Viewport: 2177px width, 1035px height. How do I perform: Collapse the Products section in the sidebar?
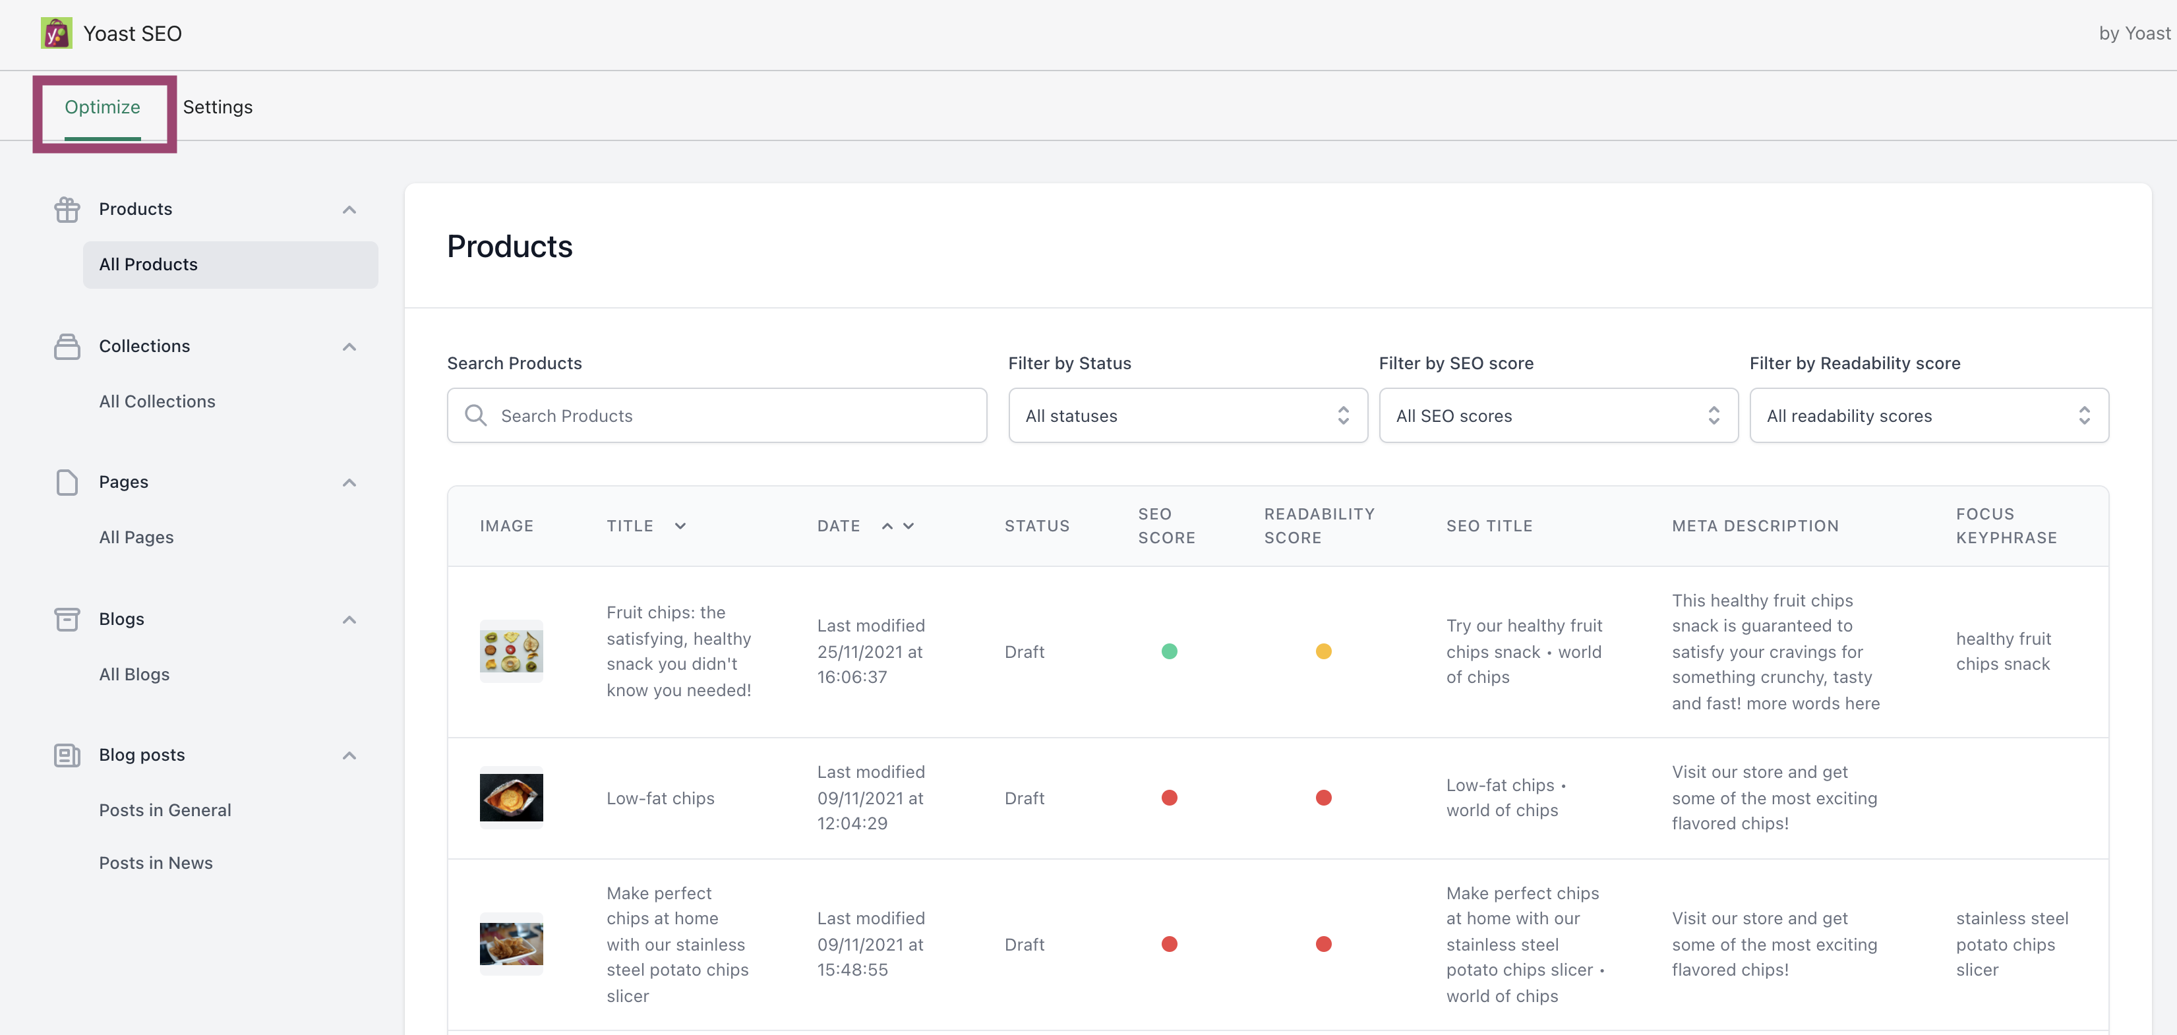[x=349, y=209]
